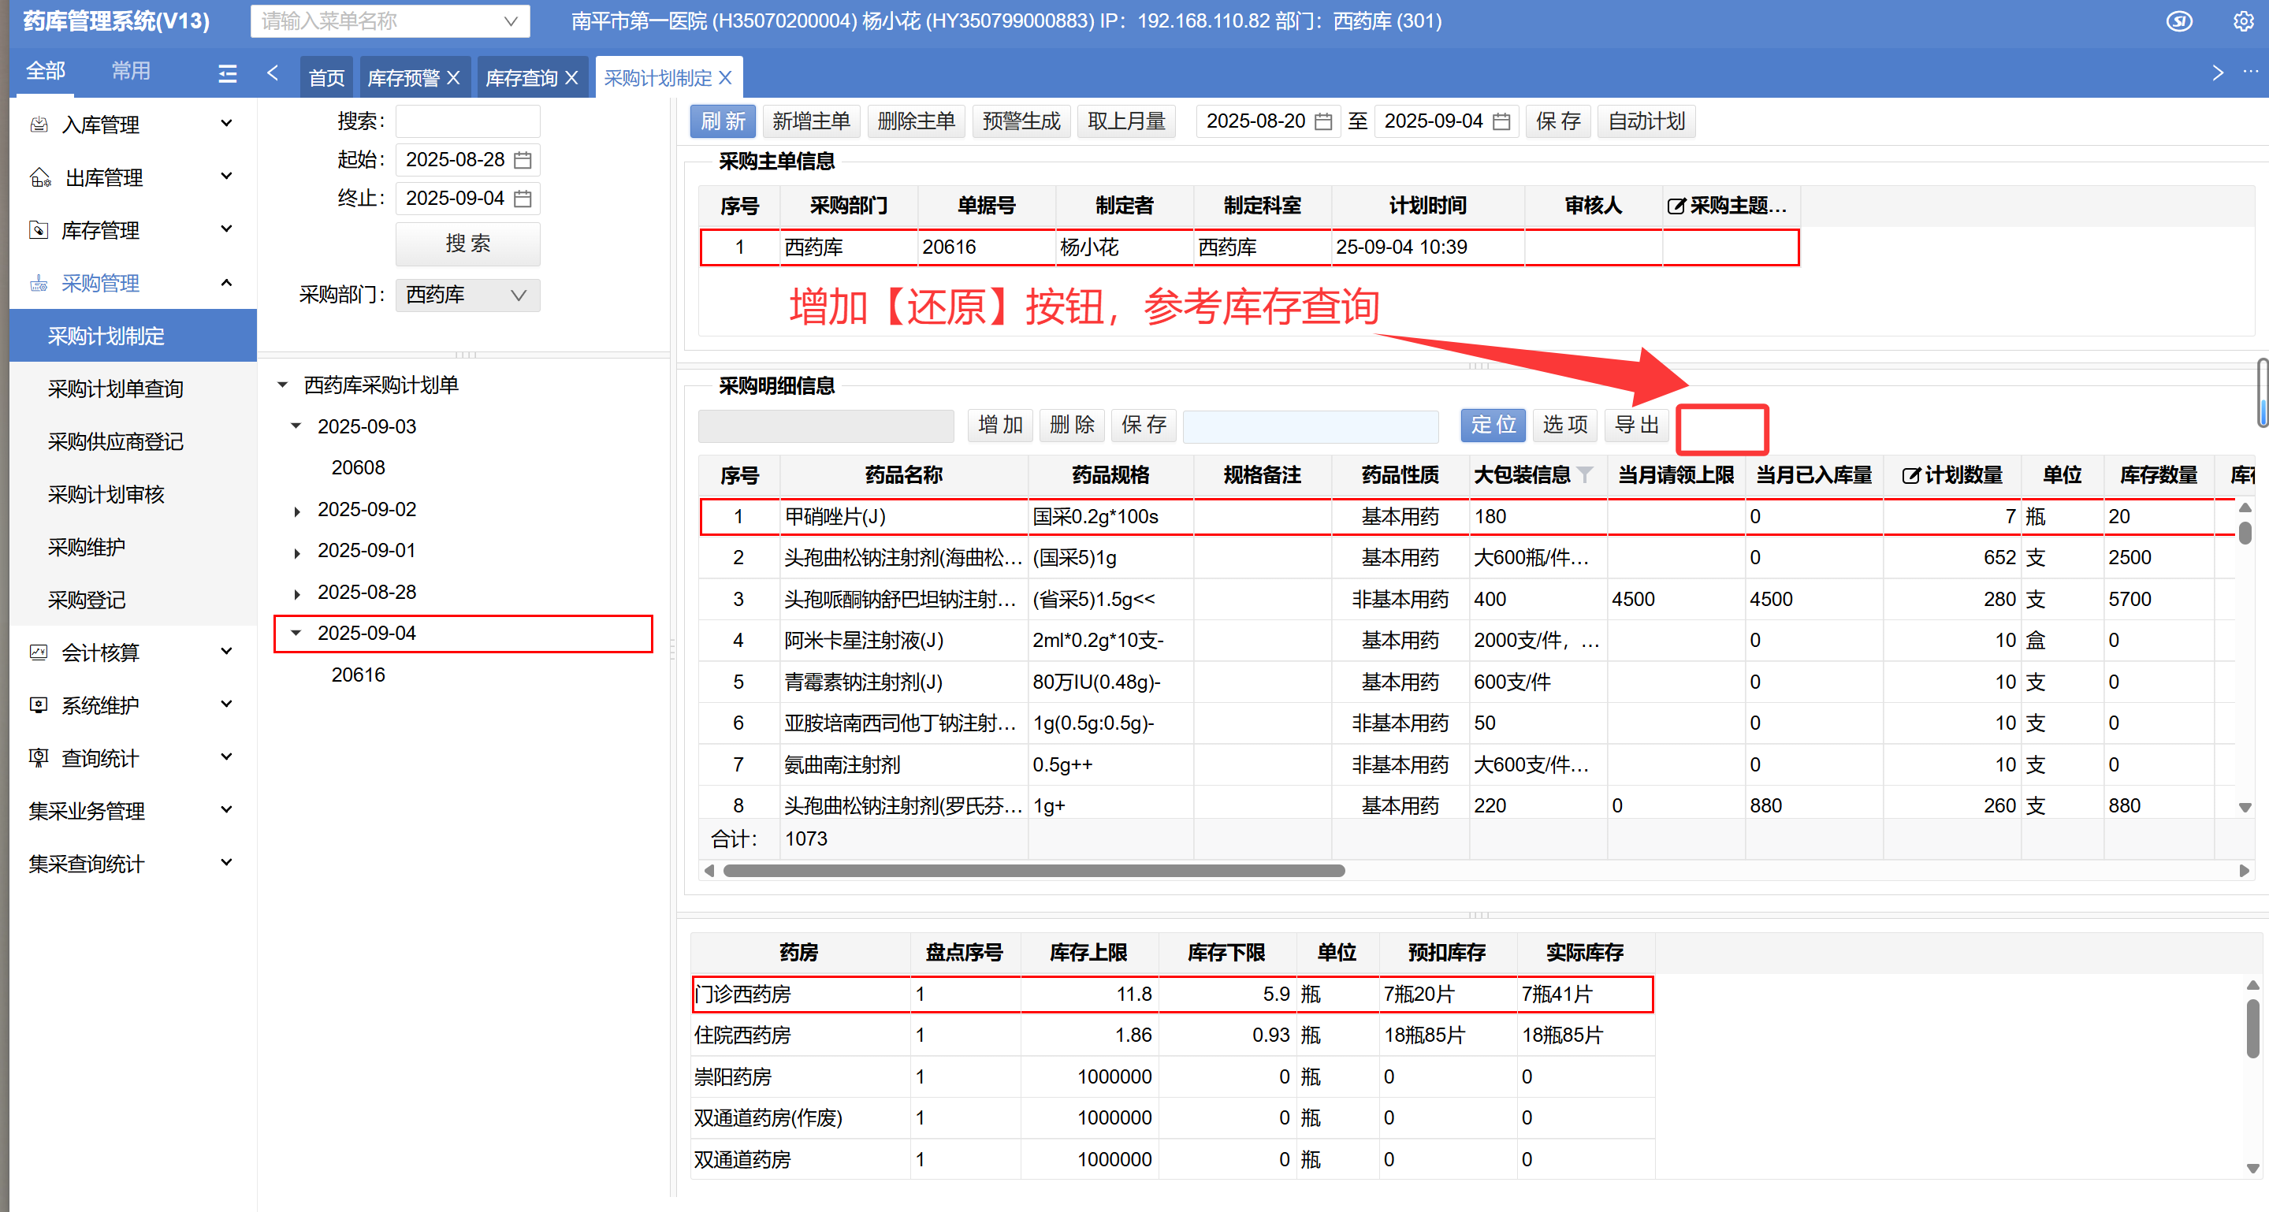
Task: Click the menu collapse hamburger icon
Action: (x=227, y=73)
